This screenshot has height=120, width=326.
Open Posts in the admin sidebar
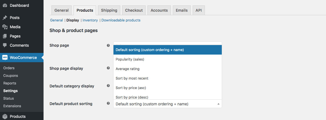point(14,18)
